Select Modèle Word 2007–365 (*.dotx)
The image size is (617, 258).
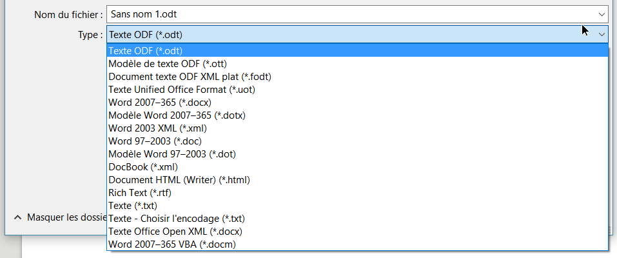tap(357, 115)
